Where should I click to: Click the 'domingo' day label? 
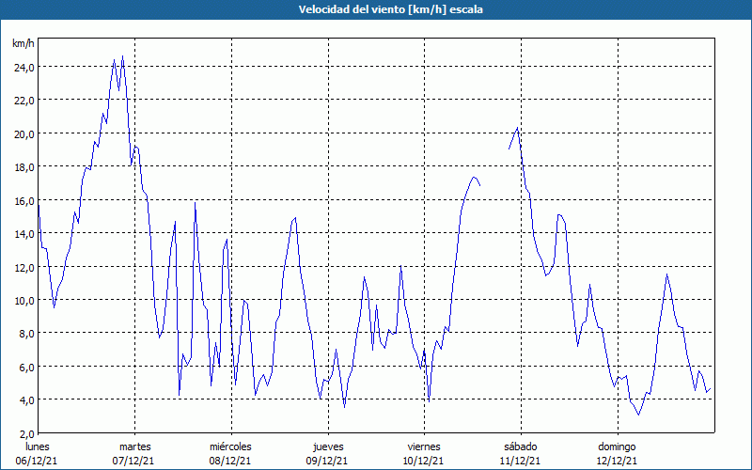(x=617, y=446)
